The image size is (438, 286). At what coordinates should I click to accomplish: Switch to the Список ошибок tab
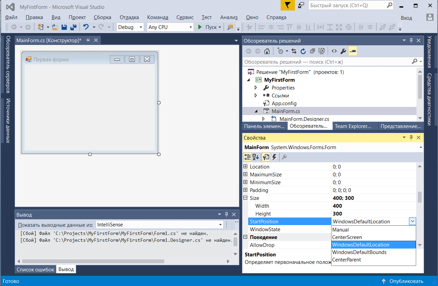[x=36, y=269]
